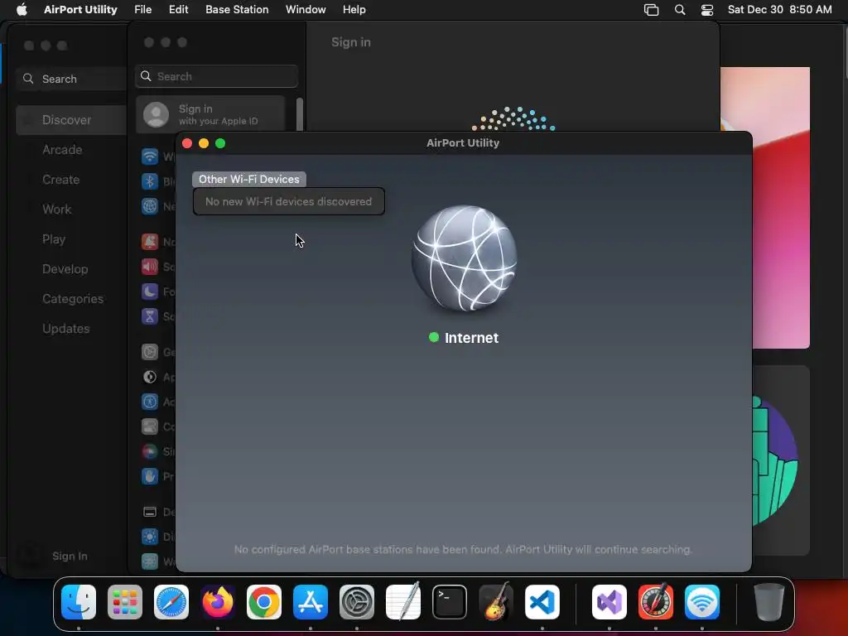Click the date and time in menu bar
The width and height of the screenshot is (848, 636).
[x=780, y=10]
